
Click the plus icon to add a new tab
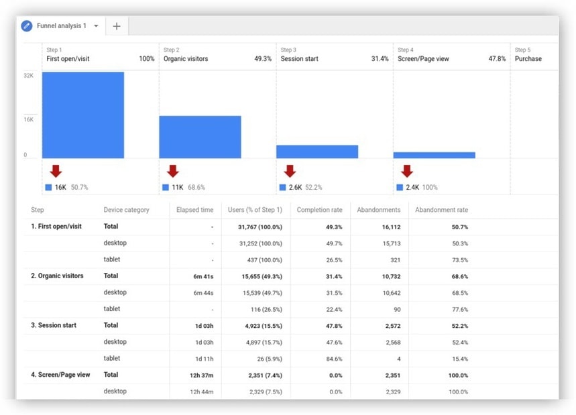click(117, 25)
